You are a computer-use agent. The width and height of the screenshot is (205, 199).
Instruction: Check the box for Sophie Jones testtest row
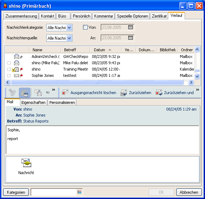click(9, 75)
